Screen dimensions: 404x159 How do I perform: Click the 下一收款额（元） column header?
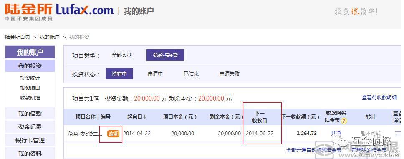[300, 117]
